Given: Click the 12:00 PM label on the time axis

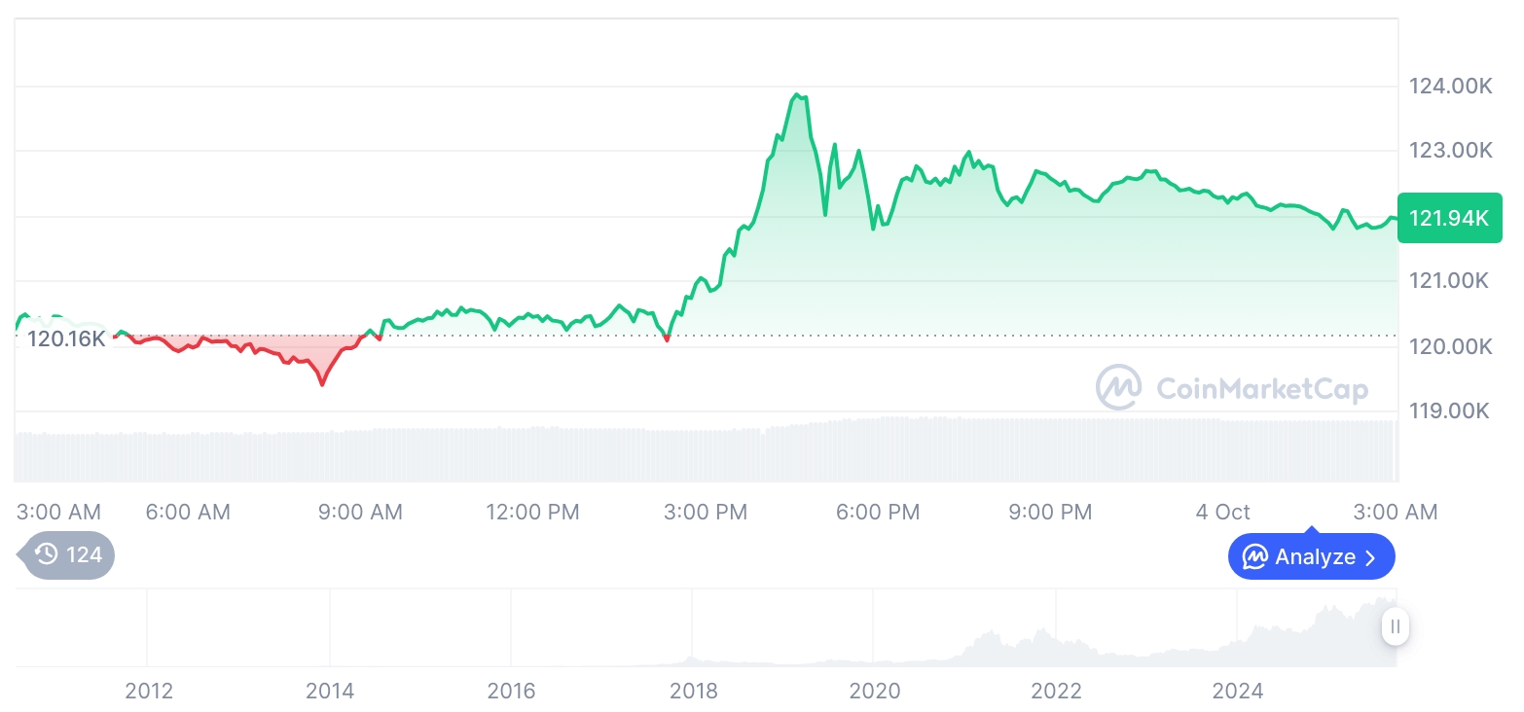Looking at the screenshot, I should tap(532, 512).
